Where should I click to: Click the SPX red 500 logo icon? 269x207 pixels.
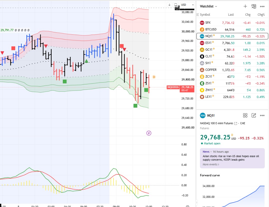[202, 23]
